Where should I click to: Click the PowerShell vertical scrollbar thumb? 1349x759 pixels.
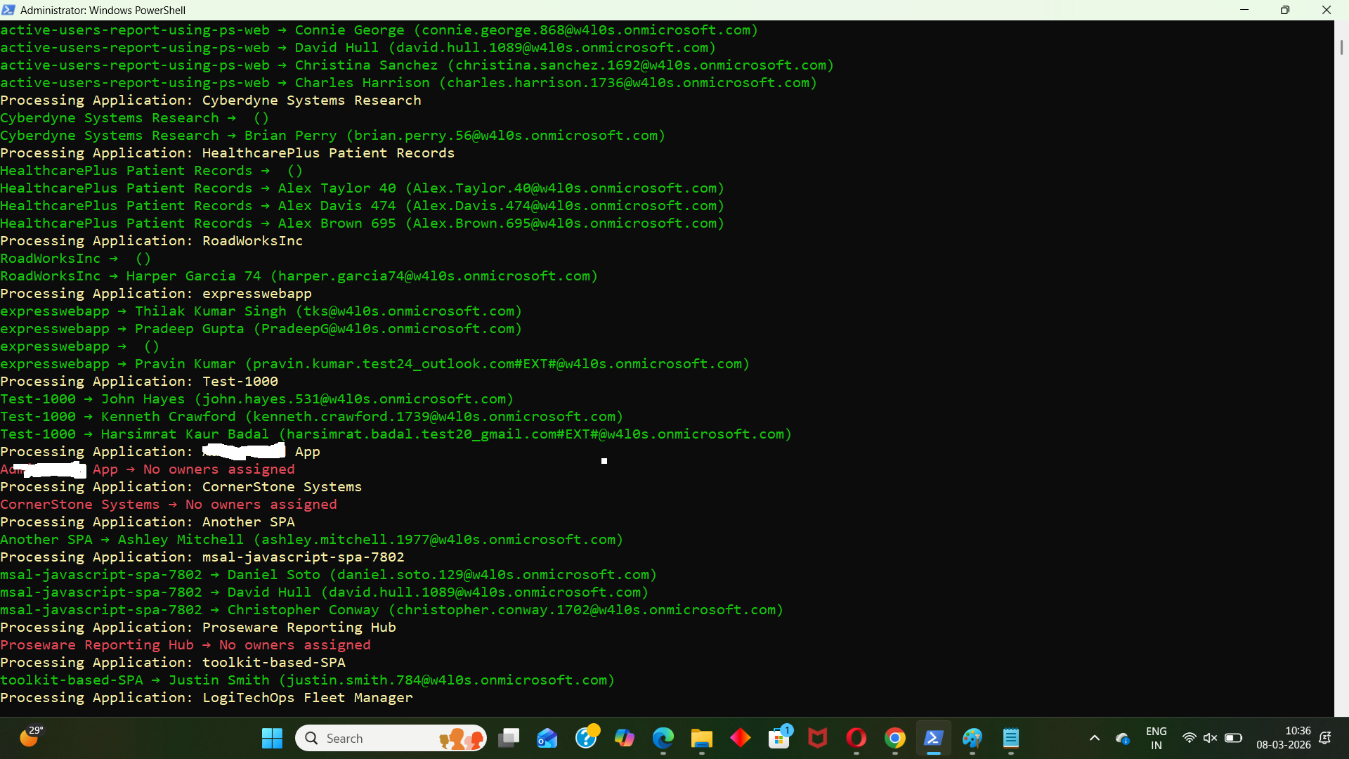pyautogui.click(x=1341, y=47)
